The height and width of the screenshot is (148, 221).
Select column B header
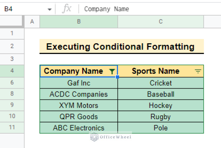pyautogui.click(x=79, y=22)
